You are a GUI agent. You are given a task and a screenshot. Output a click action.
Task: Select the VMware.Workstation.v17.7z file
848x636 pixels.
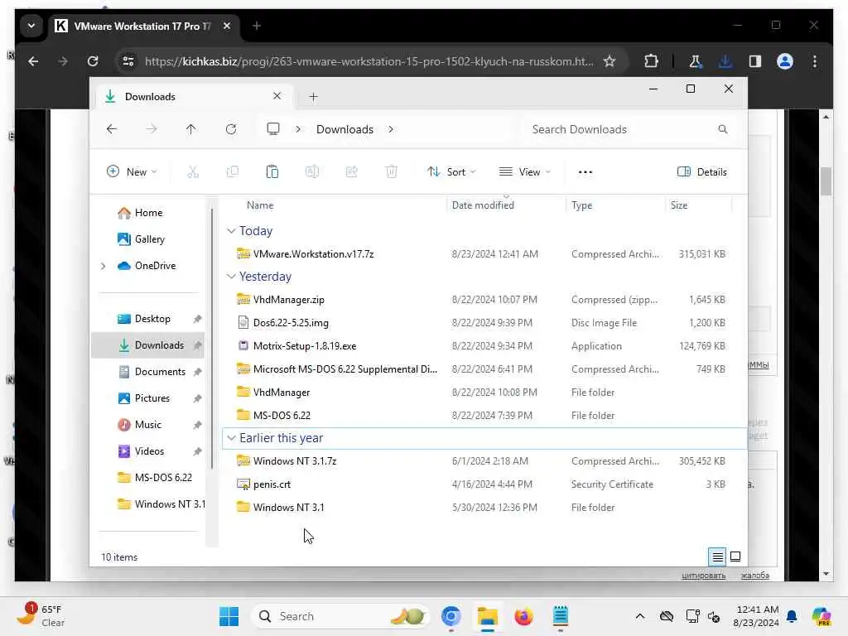tap(483, 254)
